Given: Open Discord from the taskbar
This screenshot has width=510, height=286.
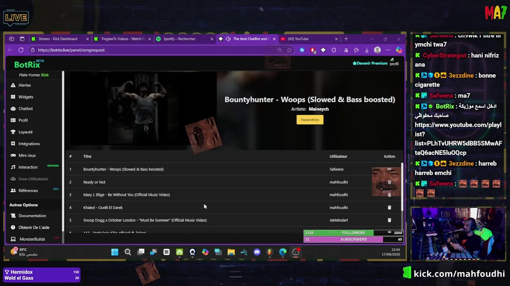Looking at the screenshot, I should point(257,252).
